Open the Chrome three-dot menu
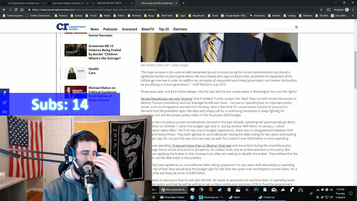The width and height of the screenshot is (357, 201). coord(353,9)
